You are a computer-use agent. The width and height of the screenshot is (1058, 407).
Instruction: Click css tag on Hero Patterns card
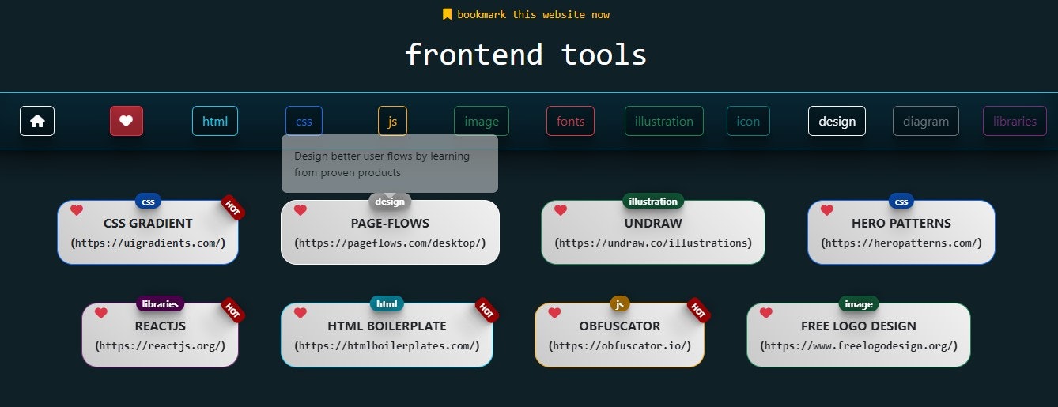[901, 201]
